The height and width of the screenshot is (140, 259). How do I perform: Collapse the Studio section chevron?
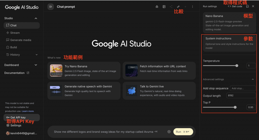[36, 18]
